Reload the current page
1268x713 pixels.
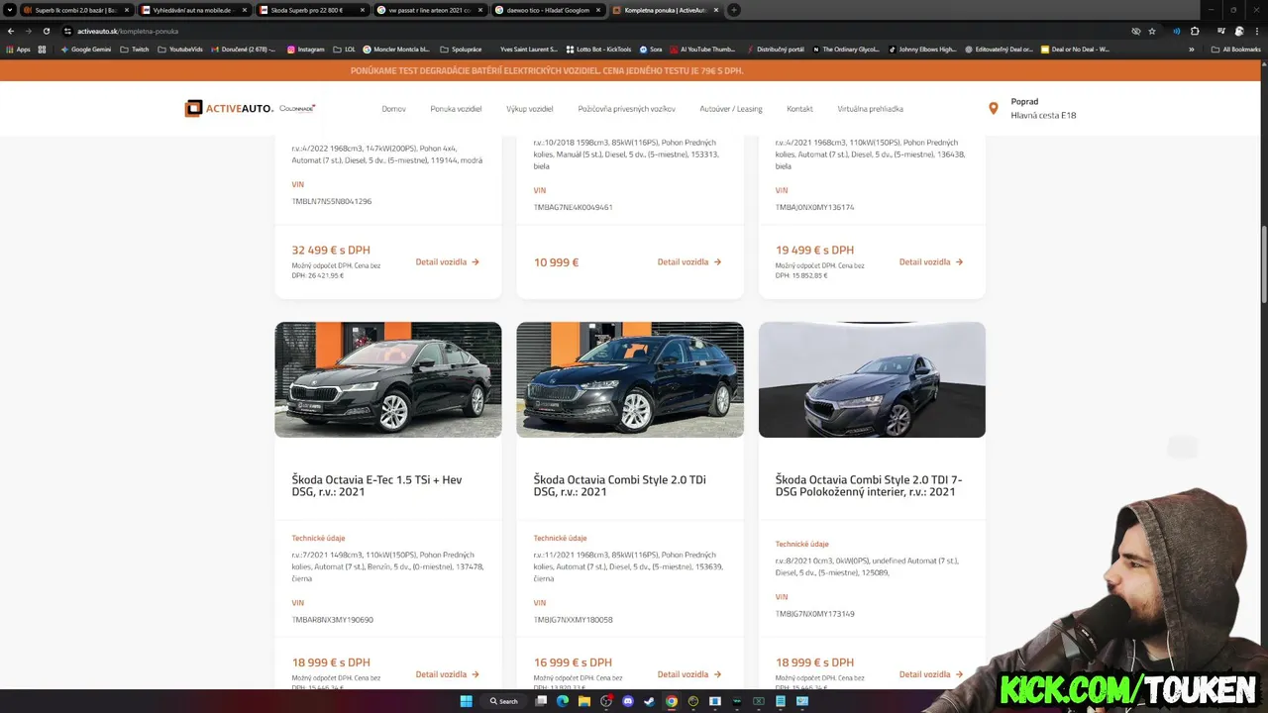click(x=46, y=31)
